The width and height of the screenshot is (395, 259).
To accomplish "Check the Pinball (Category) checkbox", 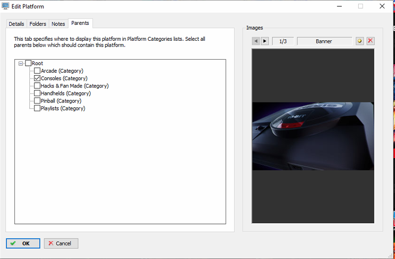I will 37,101.
